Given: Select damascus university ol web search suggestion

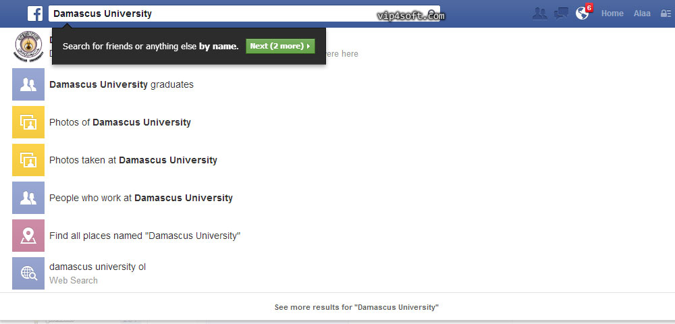Looking at the screenshot, I should pyautogui.click(x=98, y=267).
